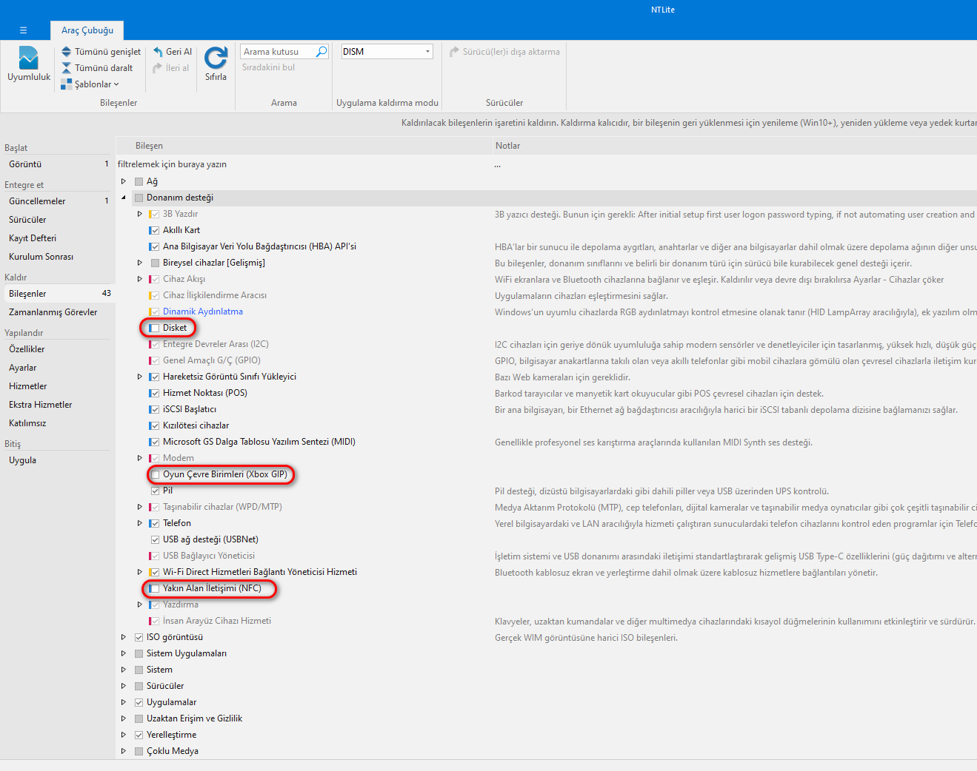Expand the Ağ tree node

tap(124, 181)
